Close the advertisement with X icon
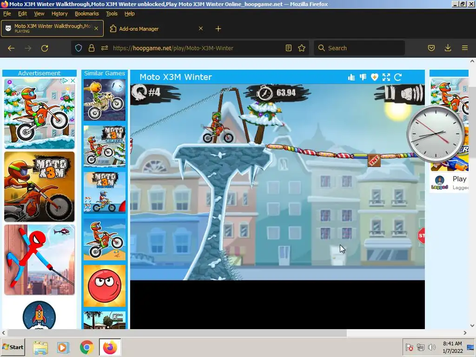This screenshot has width=476, height=357. (x=73, y=81)
